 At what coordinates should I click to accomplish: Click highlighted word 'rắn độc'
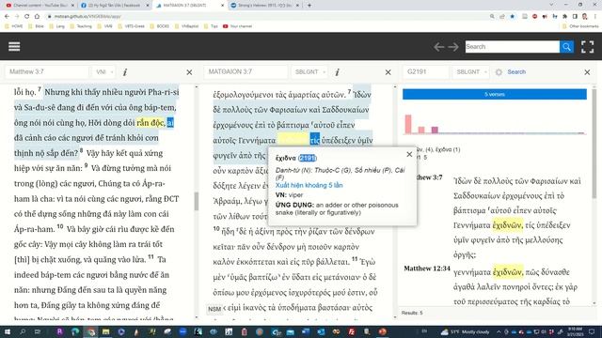coord(150,123)
